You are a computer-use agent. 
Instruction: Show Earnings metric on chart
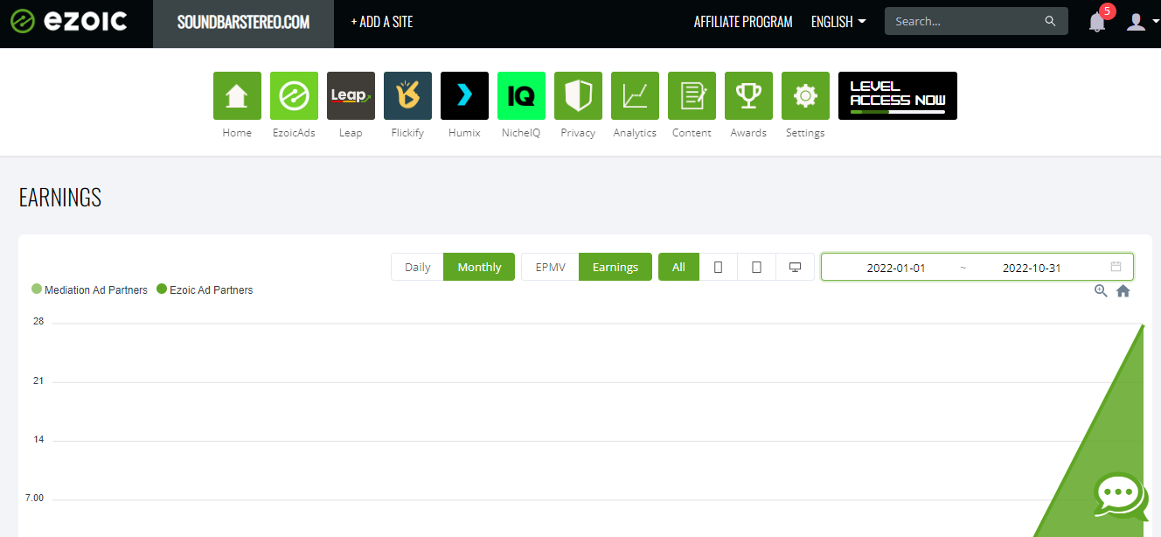pyautogui.click(x=615, y=267)
